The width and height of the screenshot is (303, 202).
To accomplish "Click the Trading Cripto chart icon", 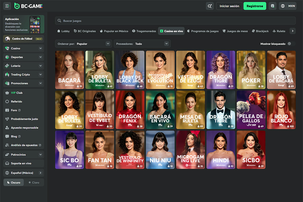I will point(7,74).
